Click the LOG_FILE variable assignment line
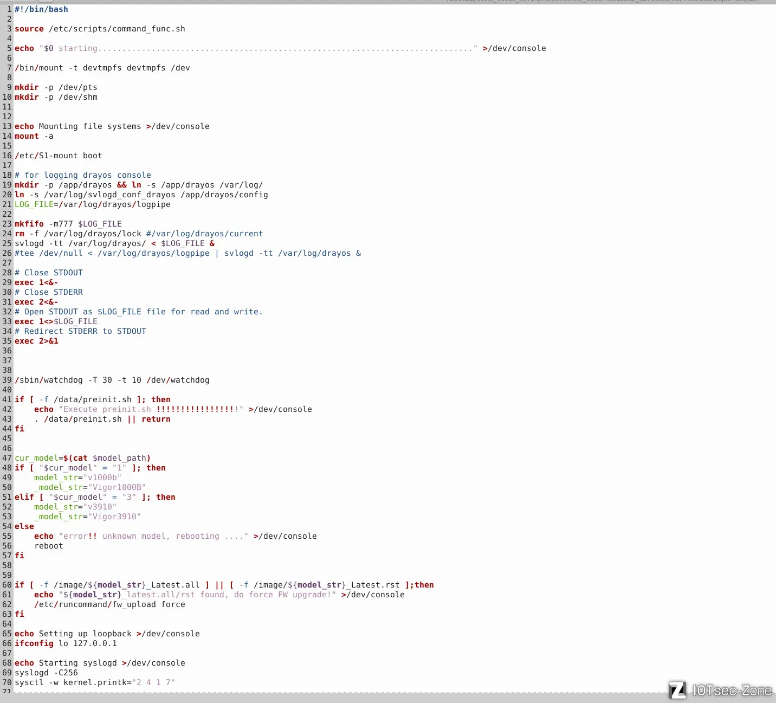This screenshot has height=703, width=776. point(92,204)
